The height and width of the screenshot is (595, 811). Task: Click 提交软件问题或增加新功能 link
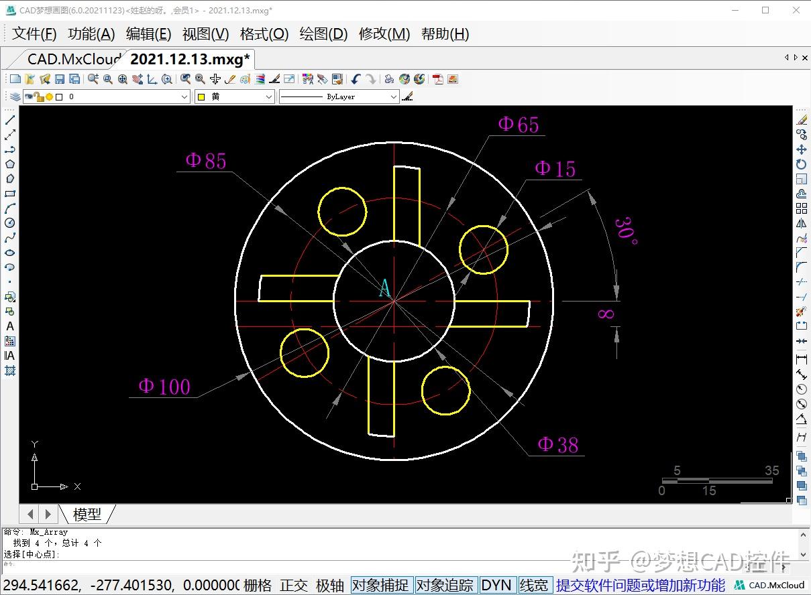click(641, 586)
